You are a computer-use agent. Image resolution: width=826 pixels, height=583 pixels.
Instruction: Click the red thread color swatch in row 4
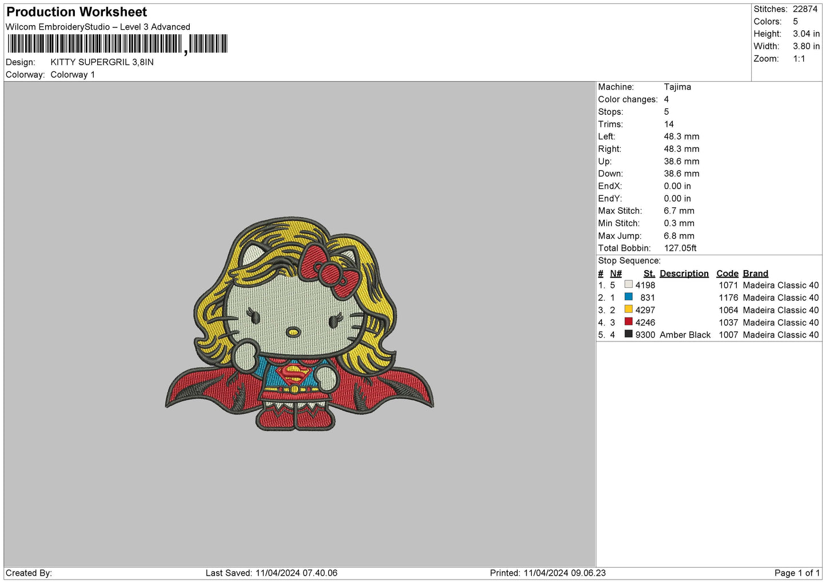pyautogui.click(x=629, y=321)
